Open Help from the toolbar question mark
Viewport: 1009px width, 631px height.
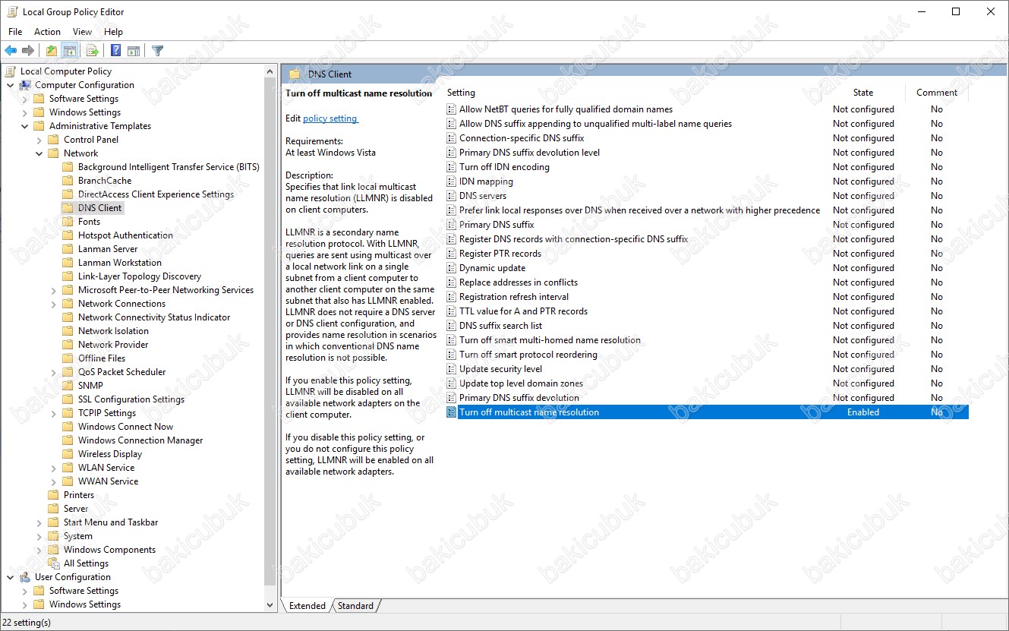pos(115,51)
